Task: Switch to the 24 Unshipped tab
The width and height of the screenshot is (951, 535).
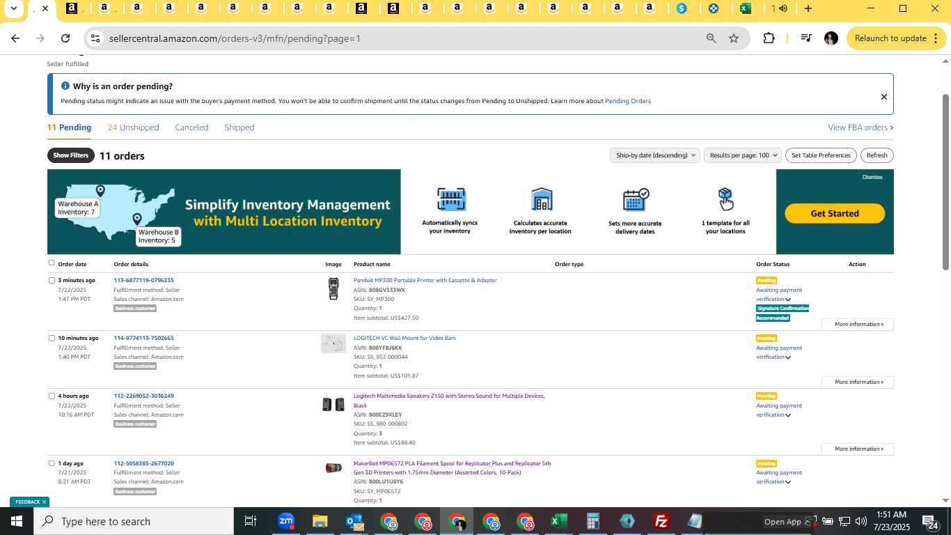Action: tap(133, 127)
